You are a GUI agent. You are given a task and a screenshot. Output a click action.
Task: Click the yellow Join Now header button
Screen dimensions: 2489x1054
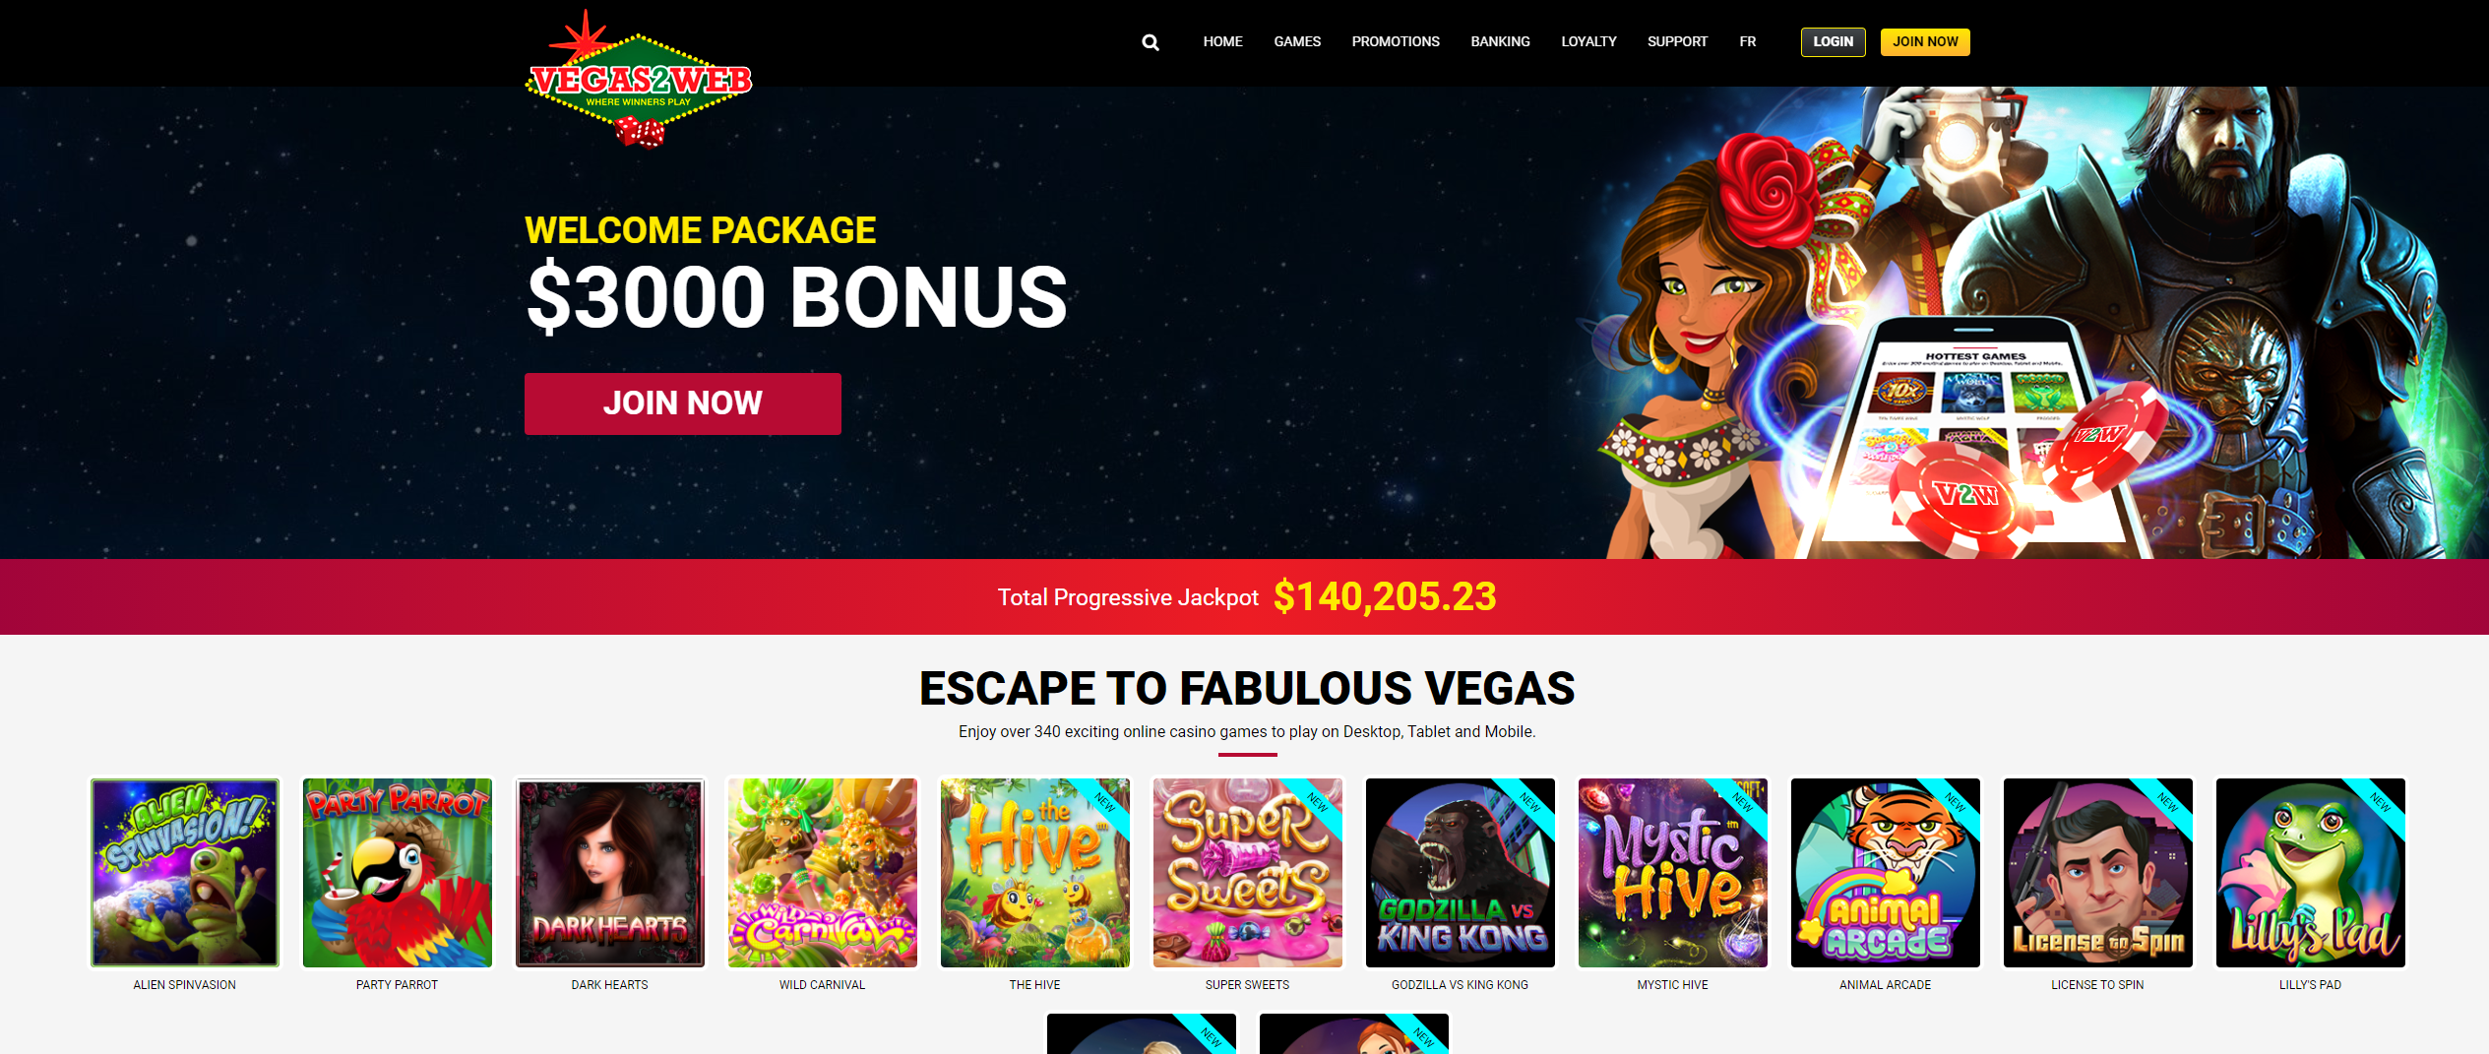point(1925,42)
